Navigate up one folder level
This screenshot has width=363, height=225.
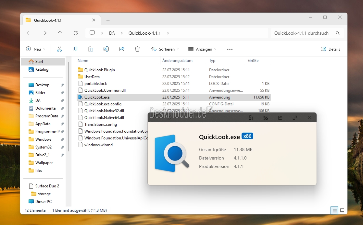tap(60, 33)
